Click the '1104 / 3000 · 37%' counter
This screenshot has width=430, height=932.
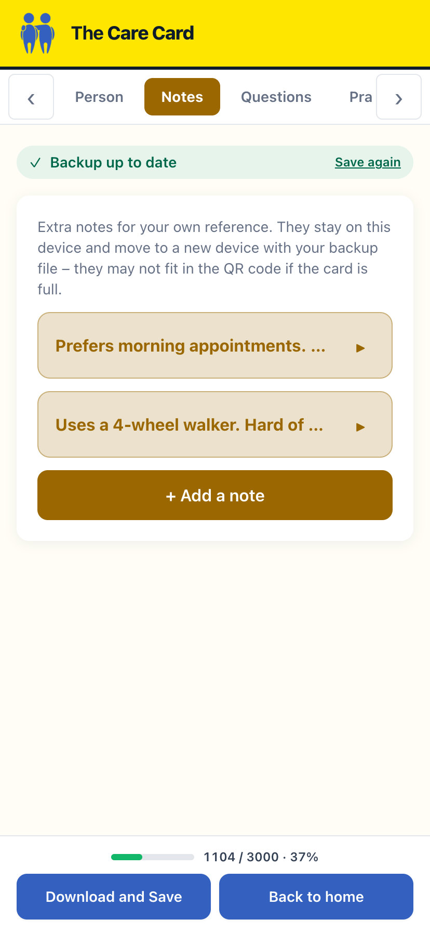[261, 857]
